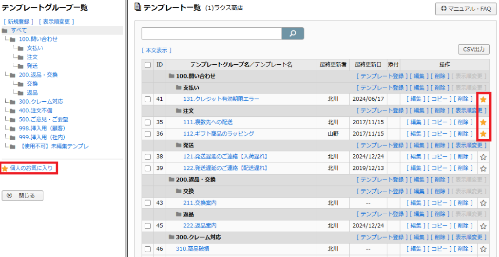The height and width of the screenshot is (257, 499).
Task: Open 個人のお気に入り favorites list
Action: 31,168
